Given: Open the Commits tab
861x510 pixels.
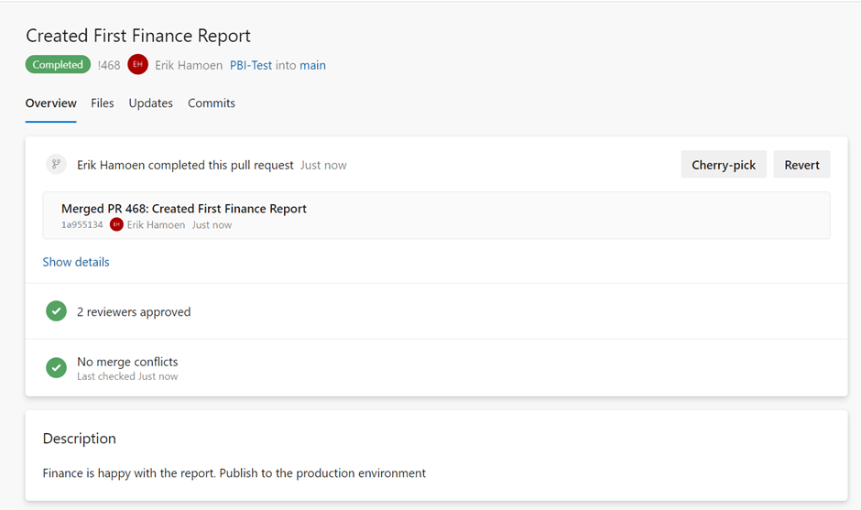Looking at the screenshot, I should coord(212,103).
